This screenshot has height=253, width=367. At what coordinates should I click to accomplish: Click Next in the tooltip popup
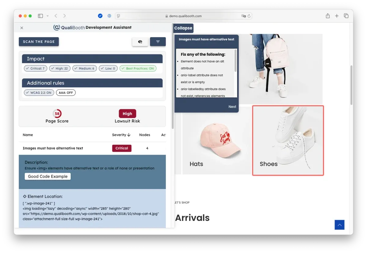point(232,107)
